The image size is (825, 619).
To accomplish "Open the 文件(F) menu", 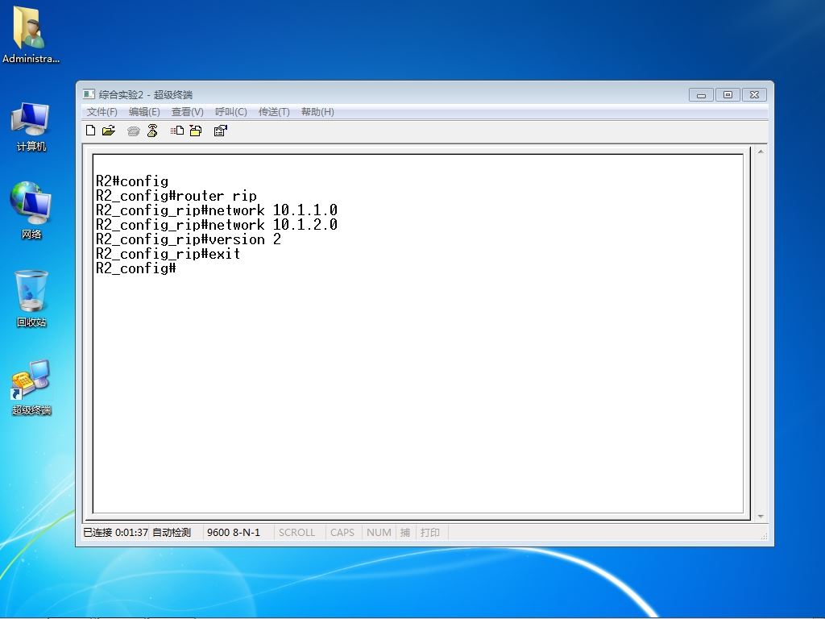I will 102,111.
